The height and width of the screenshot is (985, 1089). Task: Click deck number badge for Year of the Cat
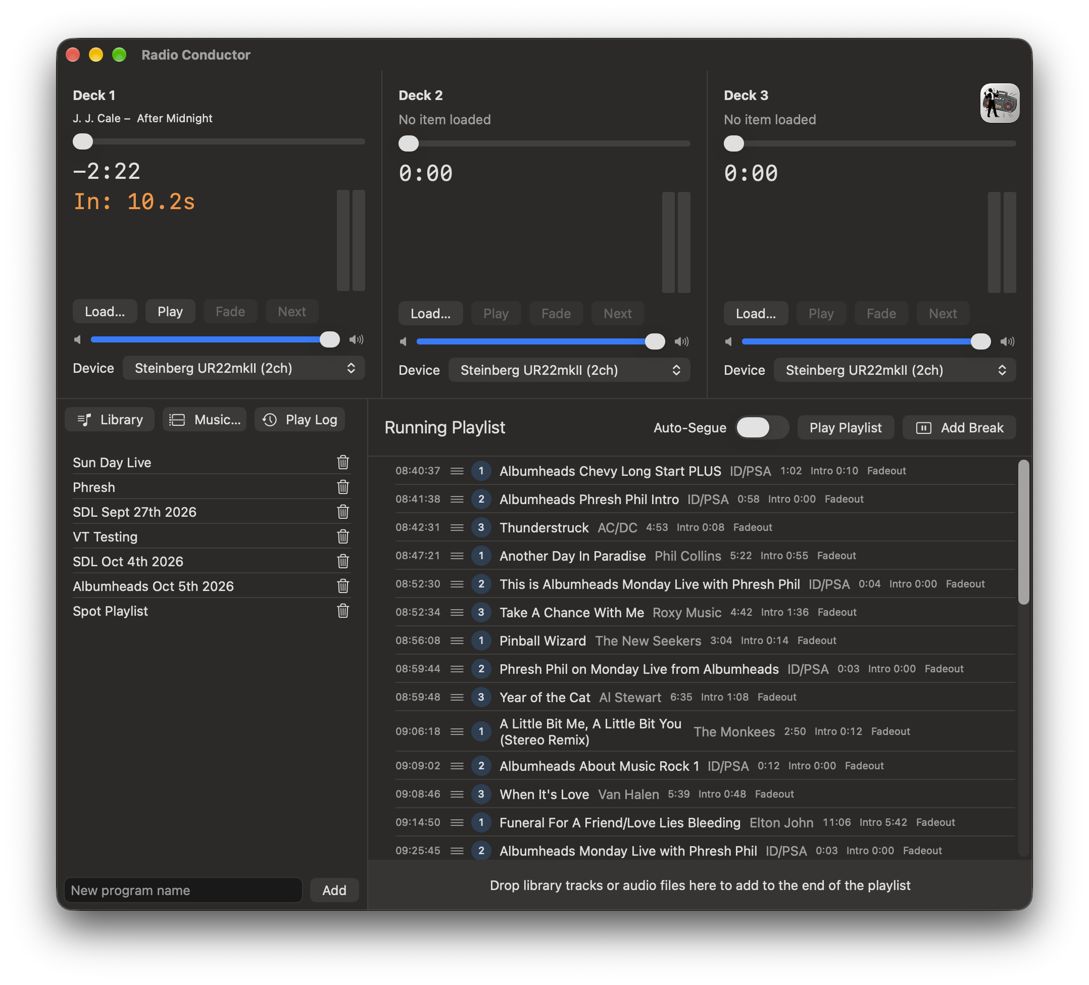pos(481,697)
